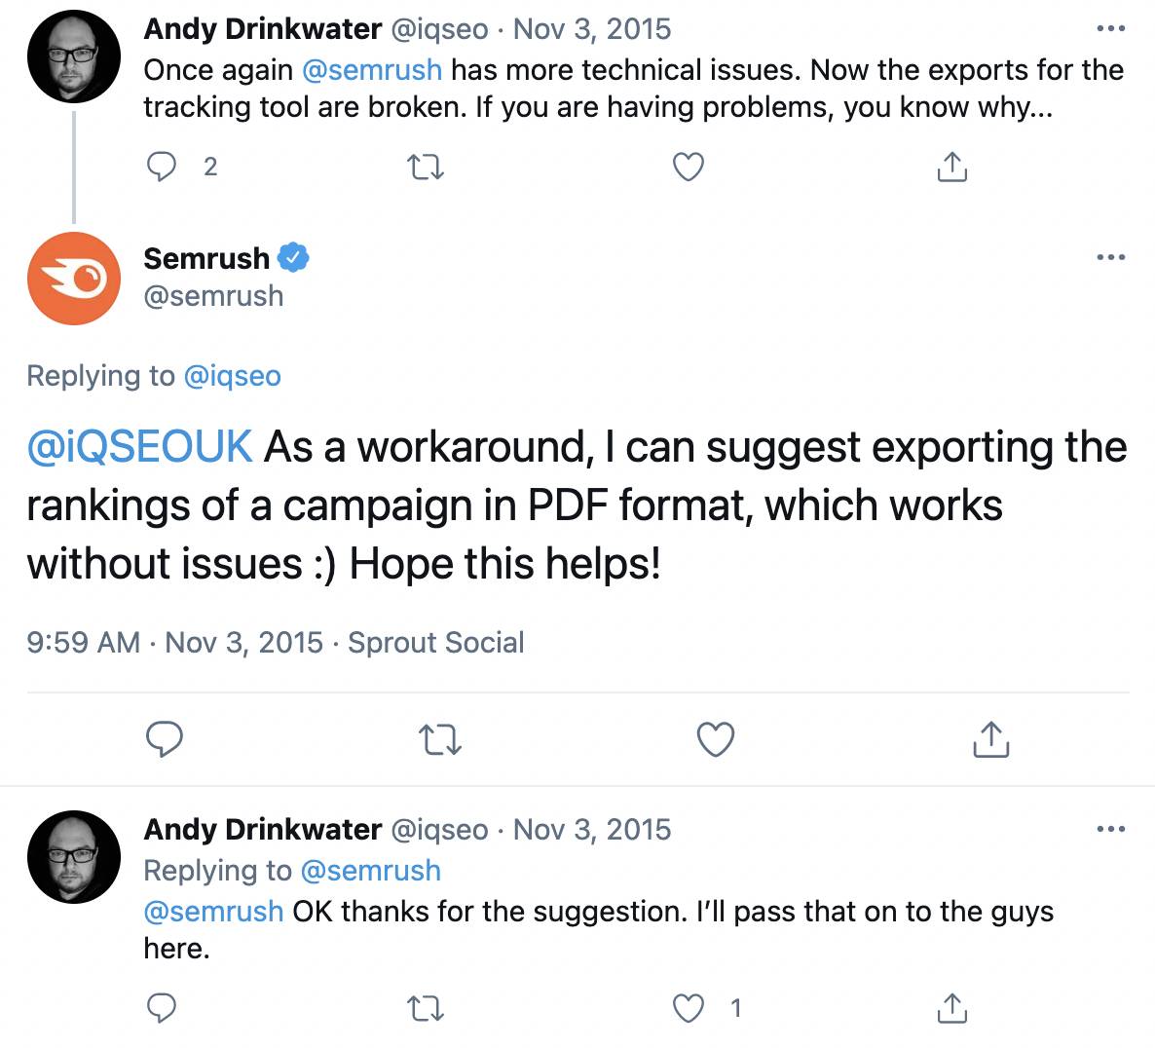Like Andy's thanks-for-the-suggestion reply
The height and width of the screenshot is (1048, 1155).
688,1008
